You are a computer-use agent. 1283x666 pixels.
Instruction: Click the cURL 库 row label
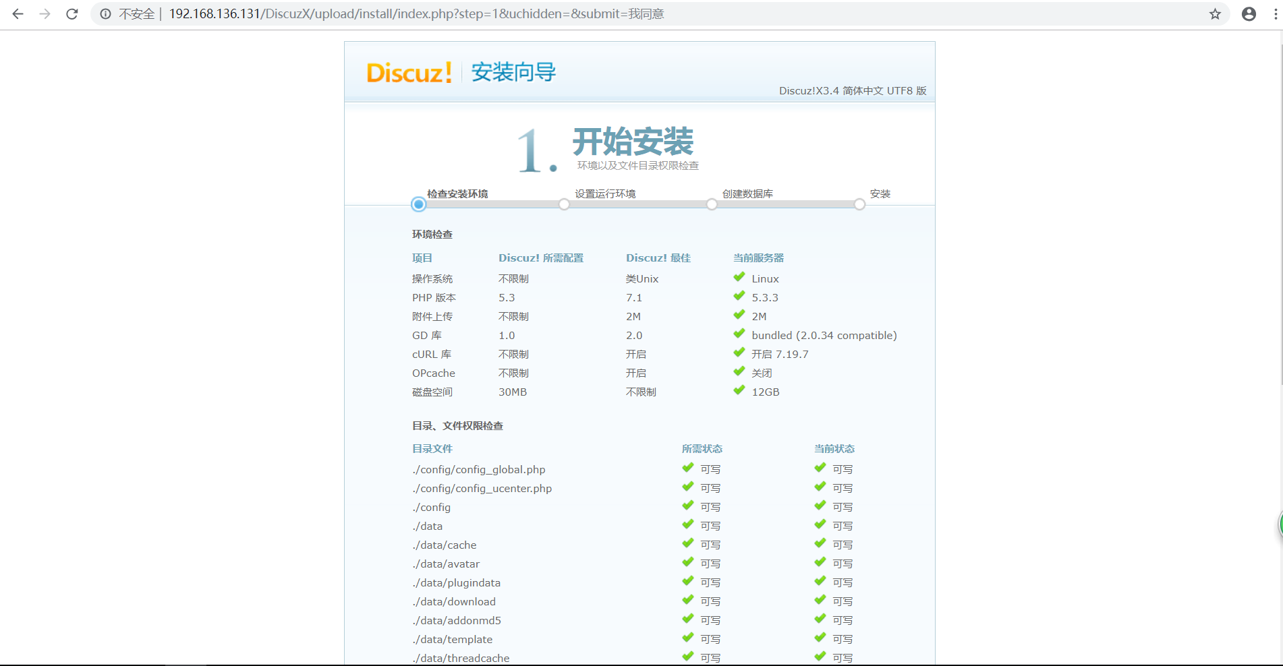tap(432, 354)
